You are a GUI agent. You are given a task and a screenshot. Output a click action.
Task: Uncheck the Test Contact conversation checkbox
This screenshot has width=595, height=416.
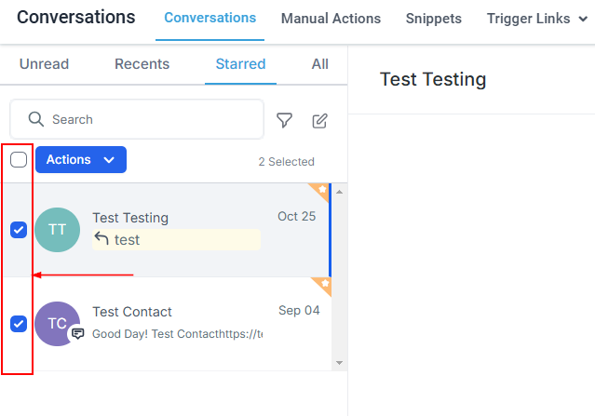coord(19,324)
